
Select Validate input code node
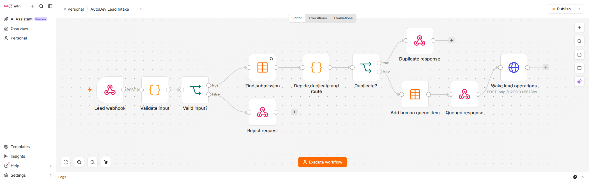coord(155,90)
